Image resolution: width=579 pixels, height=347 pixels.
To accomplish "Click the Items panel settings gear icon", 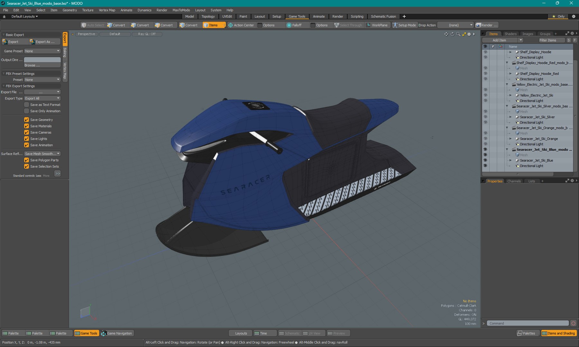I will click(x=572, y=33).
